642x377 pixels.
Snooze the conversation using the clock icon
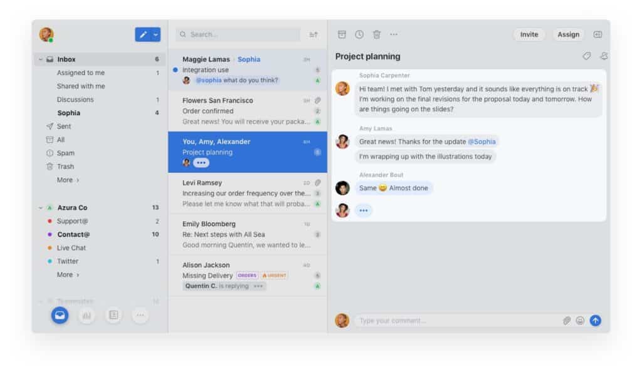click(x=359, y=34)
